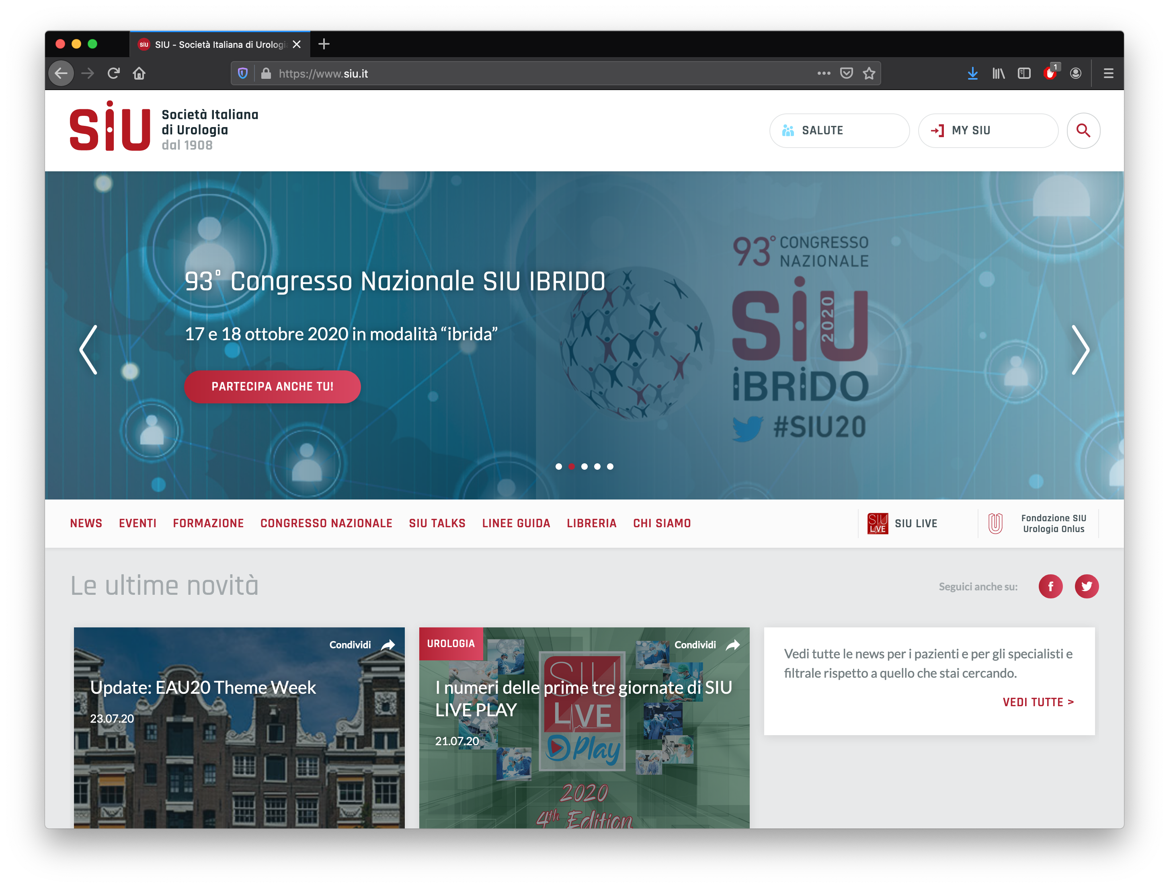This screenshot has width=1169, height=888.
Task: Log in via the MY SIU button
Action: (x=988, y=131)
